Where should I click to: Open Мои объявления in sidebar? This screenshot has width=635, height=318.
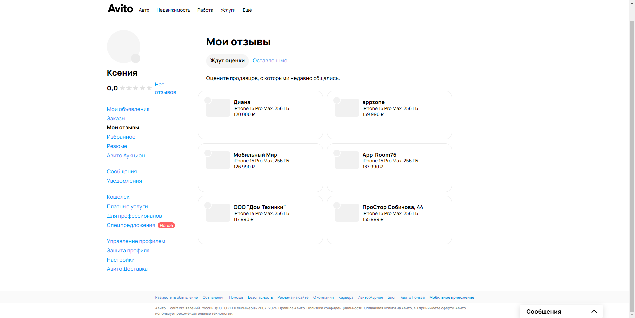tap(128, 109)
